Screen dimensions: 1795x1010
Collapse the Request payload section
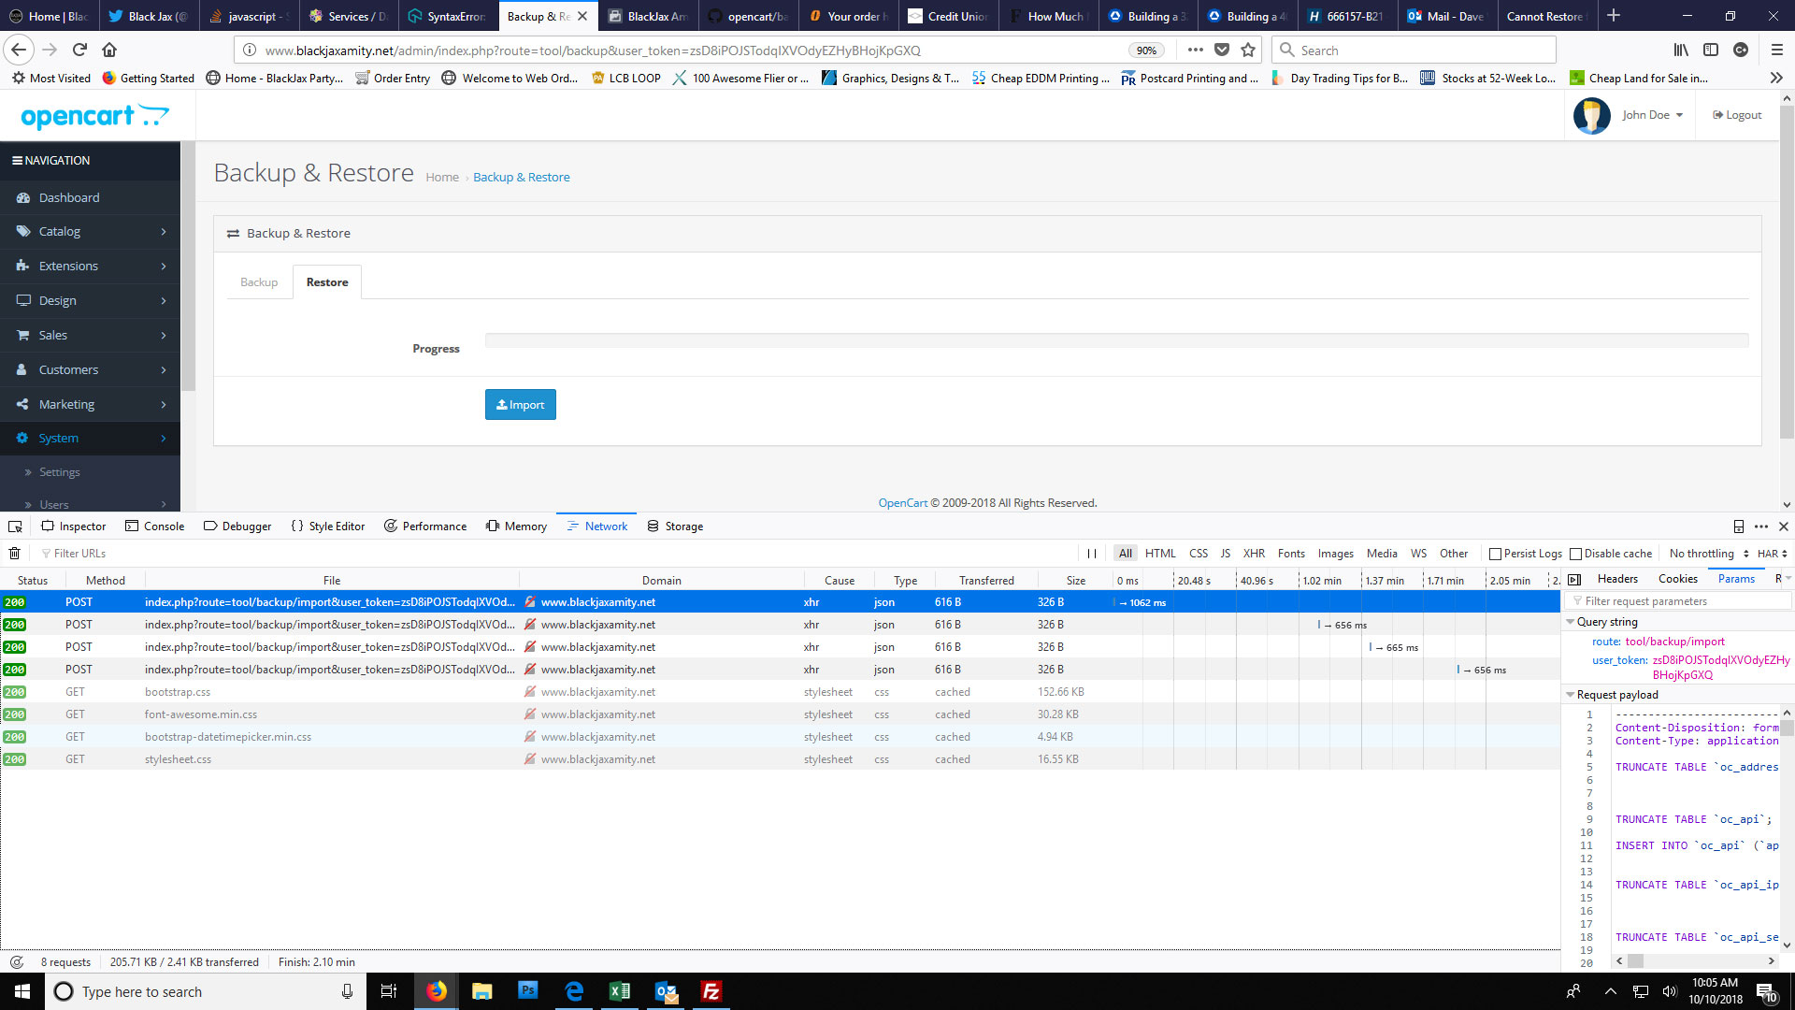(1571, 695)
